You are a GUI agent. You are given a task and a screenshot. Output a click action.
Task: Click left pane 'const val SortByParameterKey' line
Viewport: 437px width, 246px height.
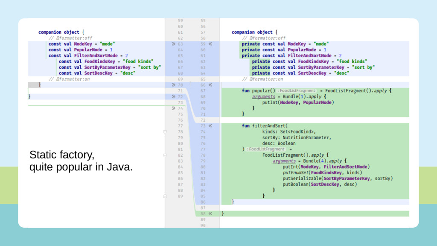110,67
